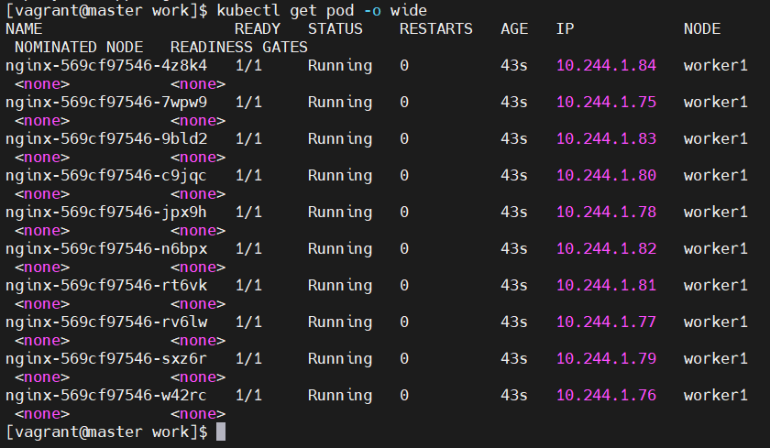The width and height of the screenshot is (770, 448).
Task: Click IP address 10.244.1.83
Action: click(606, 139)
